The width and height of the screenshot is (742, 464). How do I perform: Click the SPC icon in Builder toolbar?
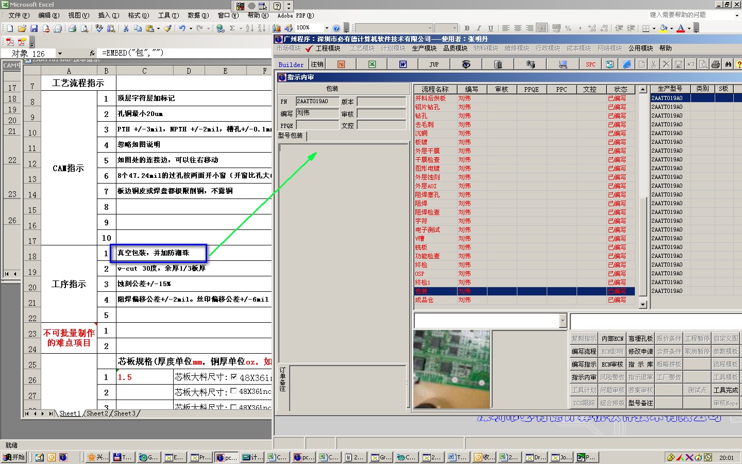tap(591, 64)
